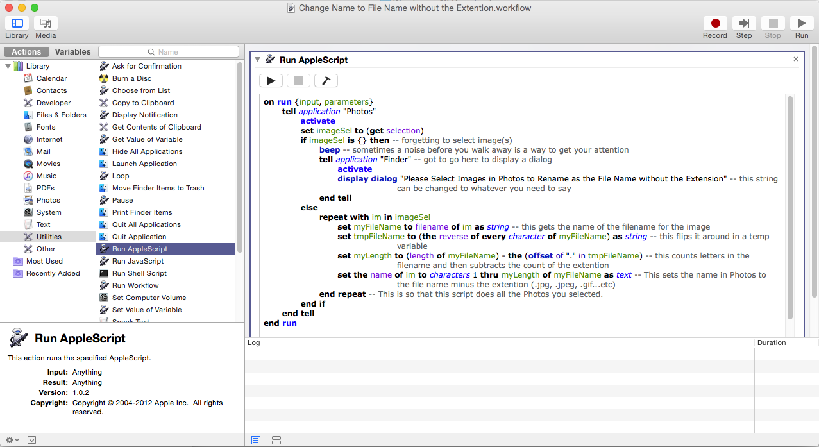Open the Files & Folders category
819x447 pixels.
61,115
